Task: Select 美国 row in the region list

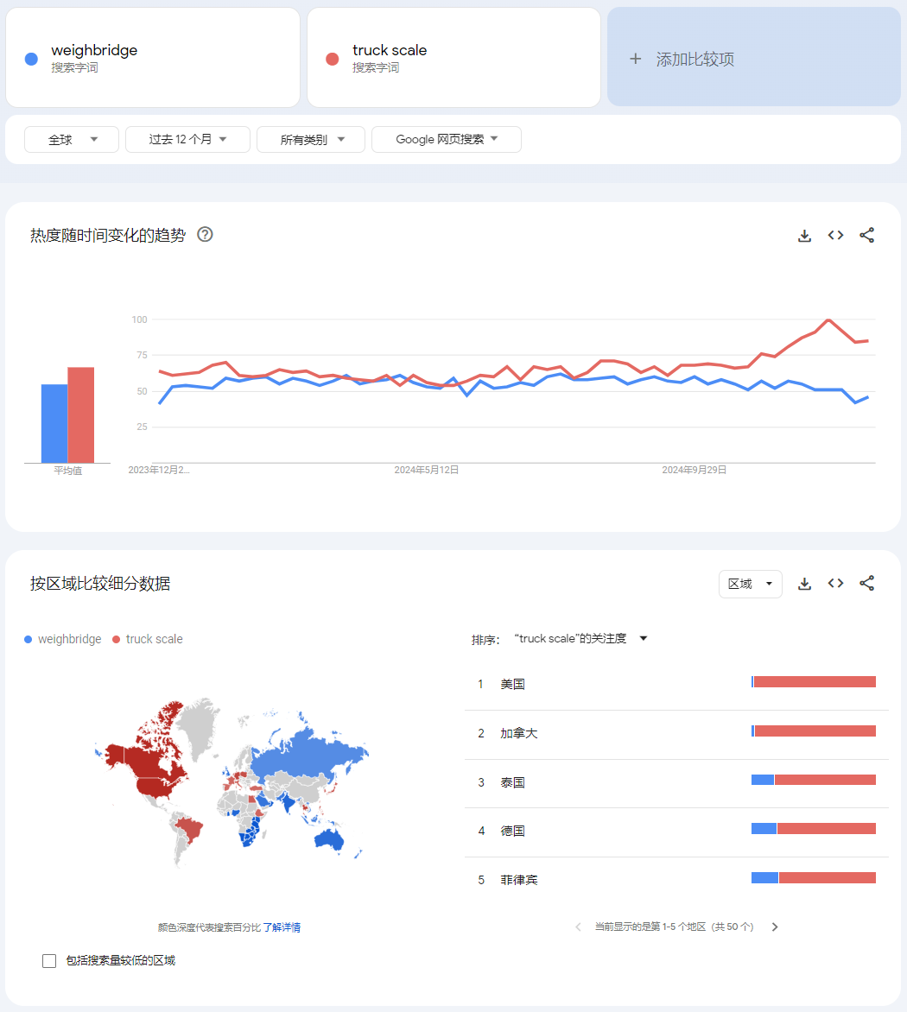Action: (512, 684)
